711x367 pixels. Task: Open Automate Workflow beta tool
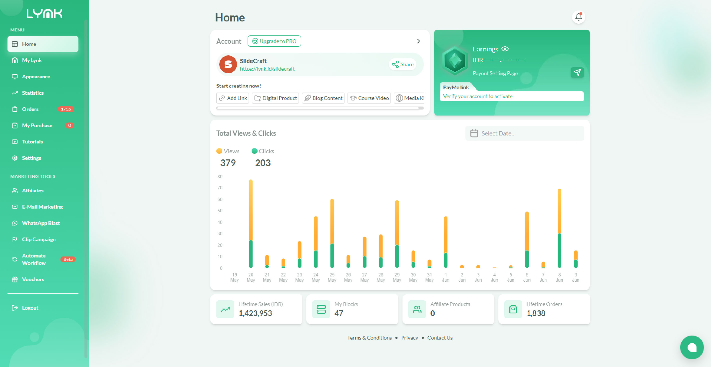(x=43, y=259)
